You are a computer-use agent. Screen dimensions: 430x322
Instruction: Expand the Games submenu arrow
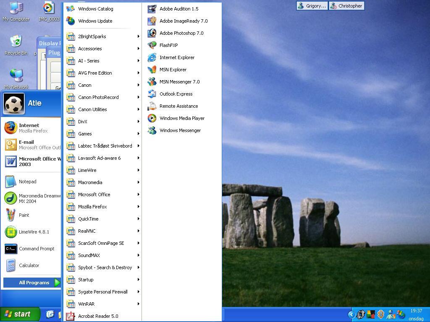[x=139, y=134]
